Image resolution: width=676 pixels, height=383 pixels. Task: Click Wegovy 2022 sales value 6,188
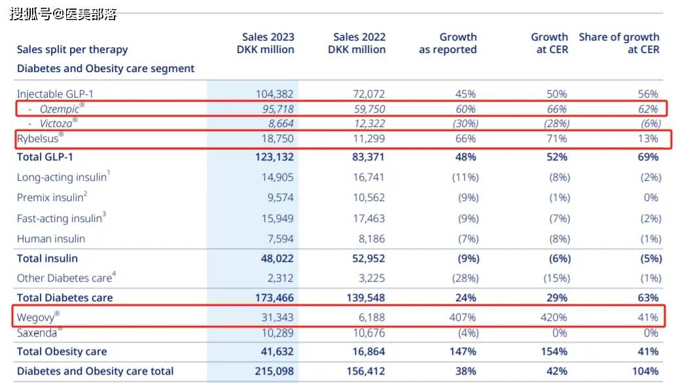tap(372, 318)
